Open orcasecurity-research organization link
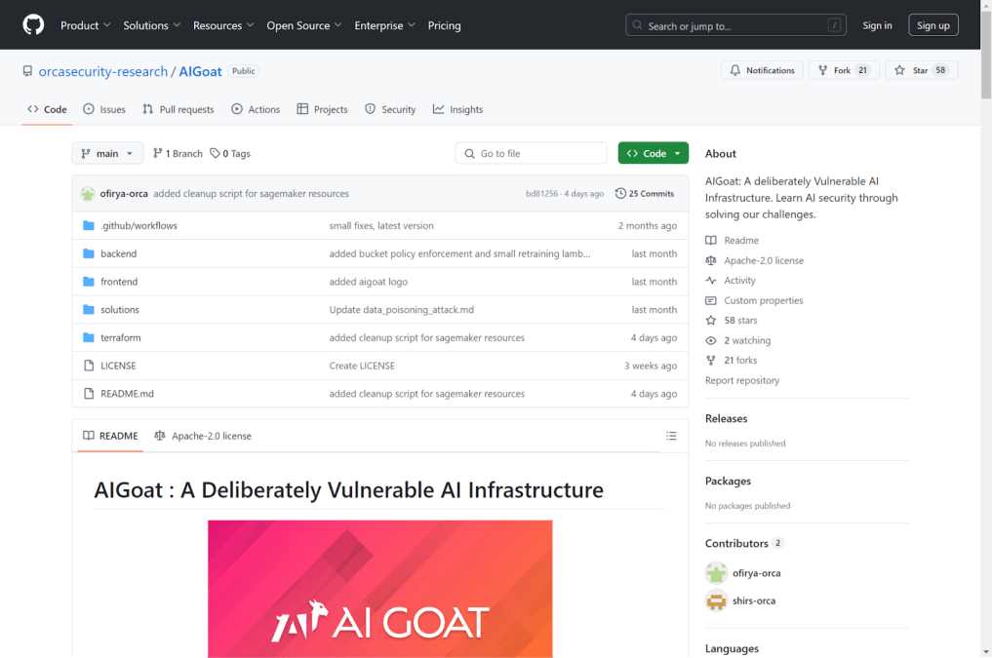992x658 pixels. 103,71
